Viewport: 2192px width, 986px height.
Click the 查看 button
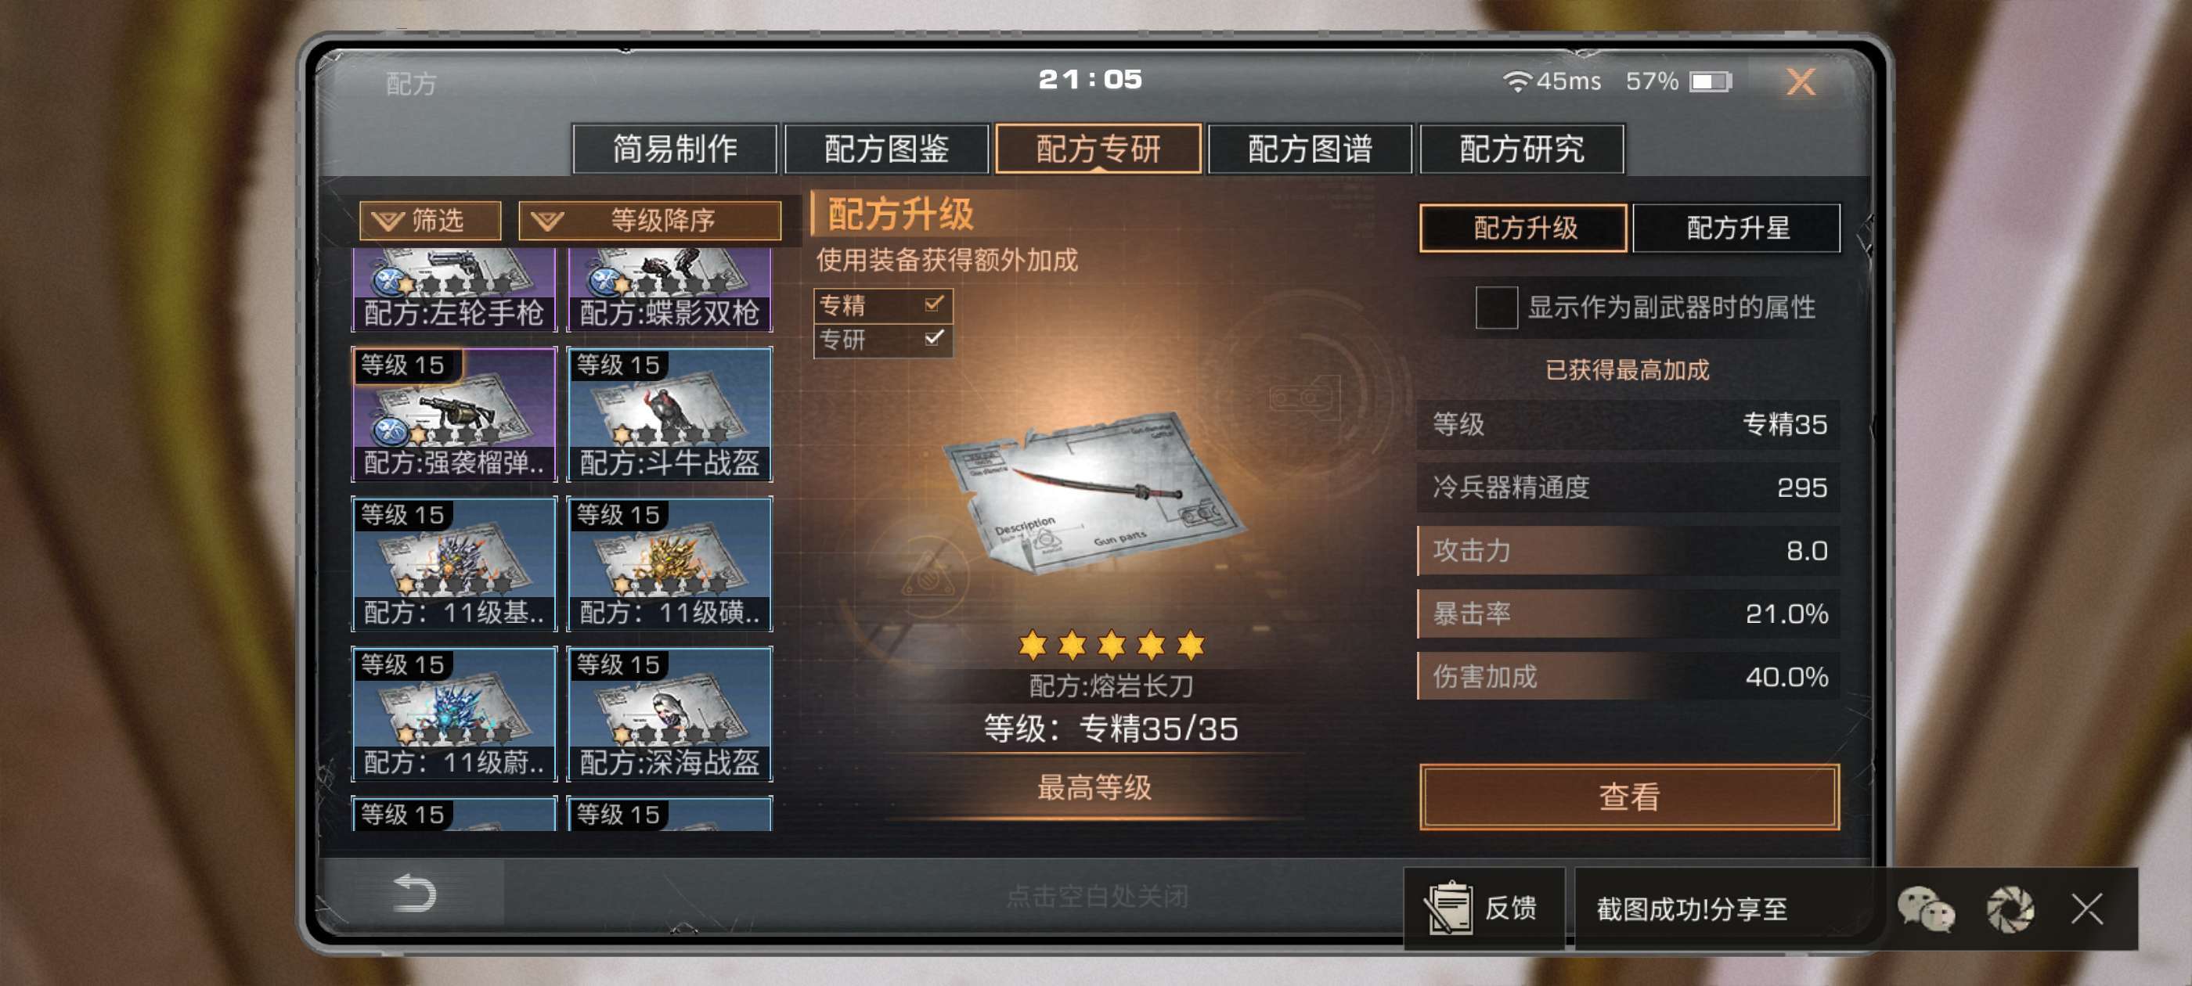pyautogui.click(x=1628, y=797)
